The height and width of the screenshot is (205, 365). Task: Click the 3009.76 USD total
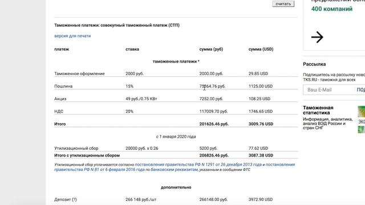pyautogui.click(x=261, y=124)
